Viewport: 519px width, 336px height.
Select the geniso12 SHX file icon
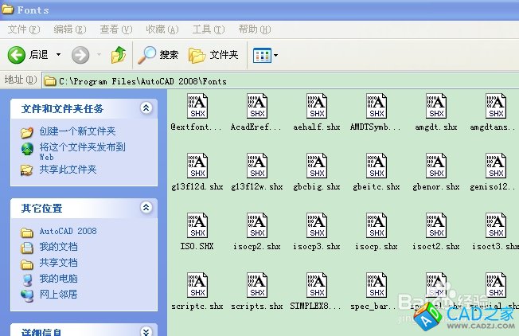[496, 166]
